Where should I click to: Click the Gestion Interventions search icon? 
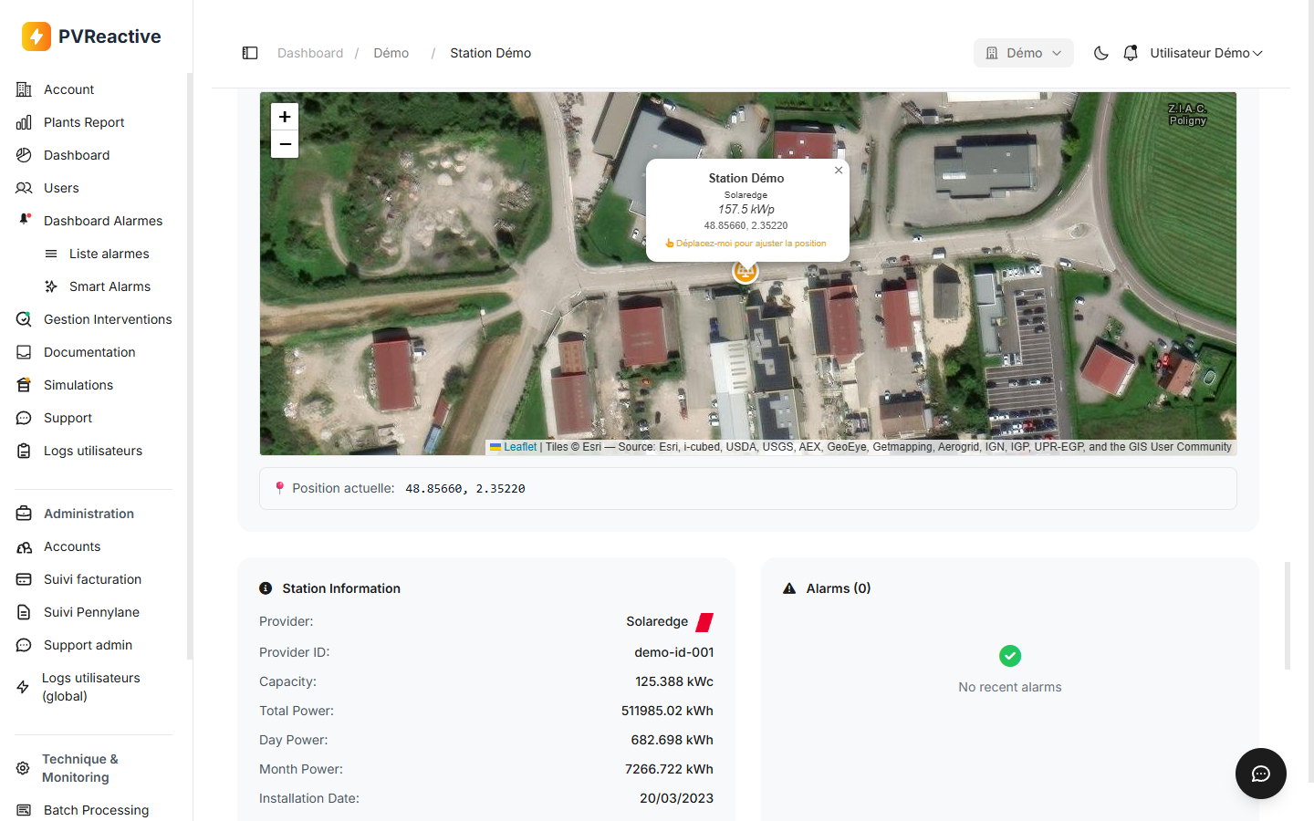click(x=24, y=319)
